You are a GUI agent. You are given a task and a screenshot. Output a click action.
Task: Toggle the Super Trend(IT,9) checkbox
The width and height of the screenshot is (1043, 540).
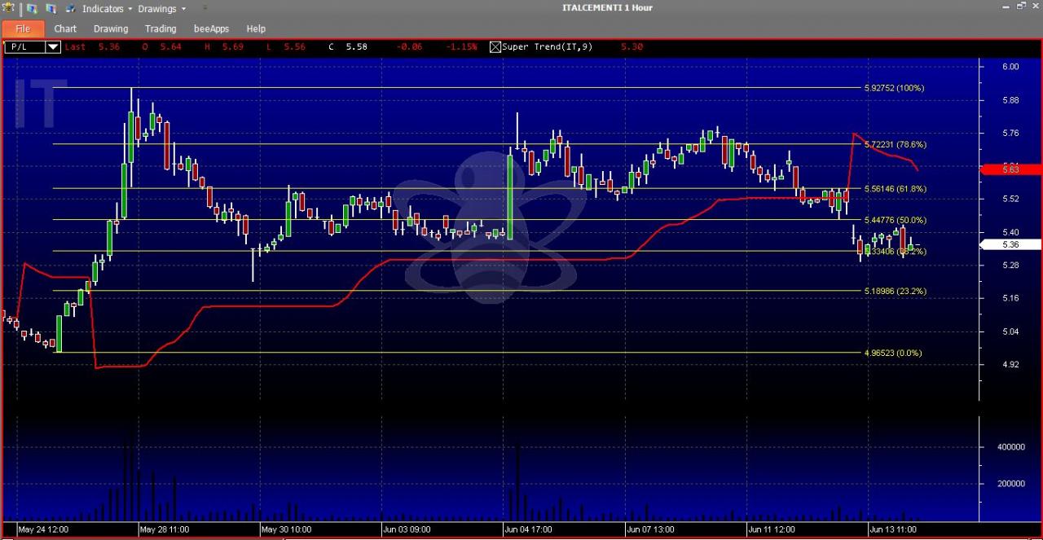click(495, 46)
